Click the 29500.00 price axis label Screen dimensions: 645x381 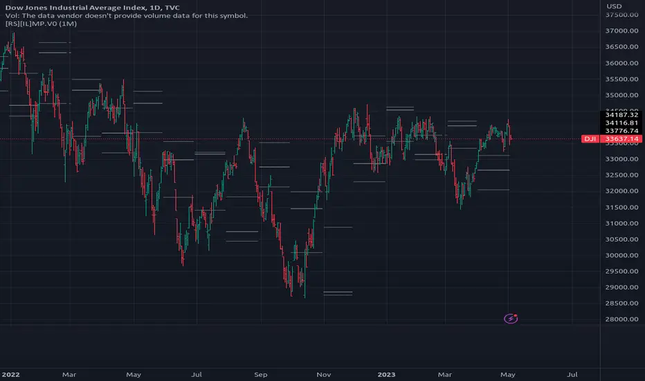pyautogui.click(x=621, y=271)
